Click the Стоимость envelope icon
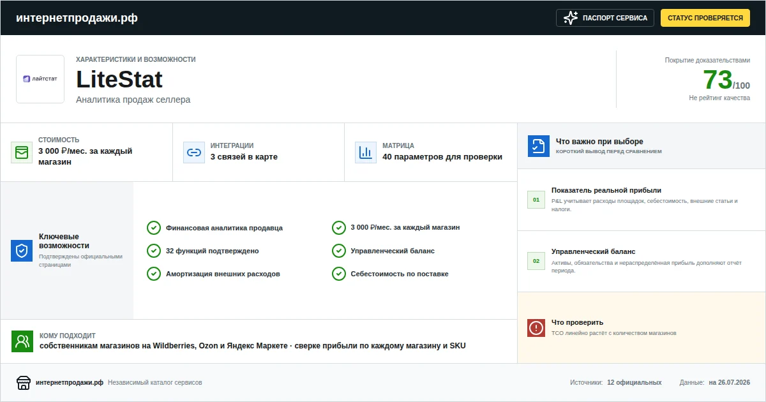 click(x=22, y=153)
